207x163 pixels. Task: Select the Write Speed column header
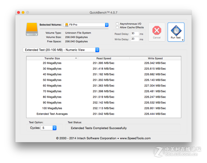(155, 58)
